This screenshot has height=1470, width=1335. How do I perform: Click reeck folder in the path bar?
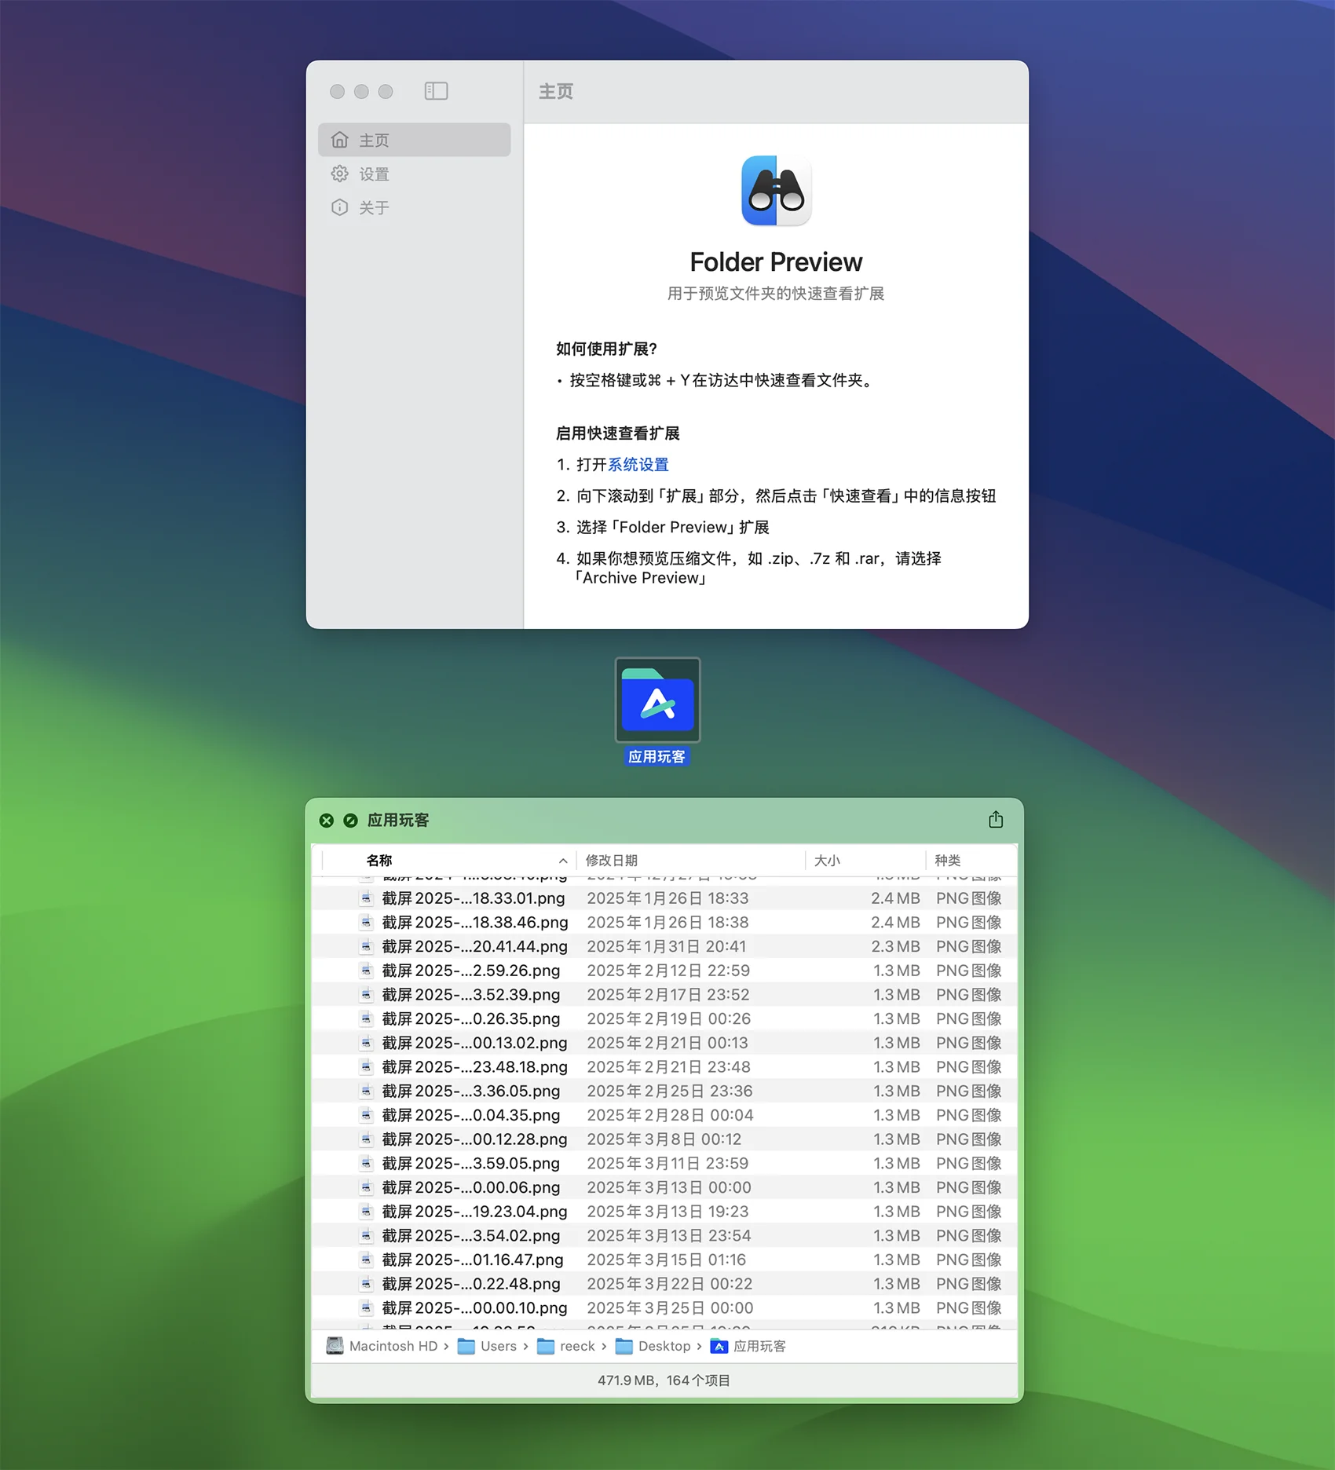click(x=566, y=1346)
